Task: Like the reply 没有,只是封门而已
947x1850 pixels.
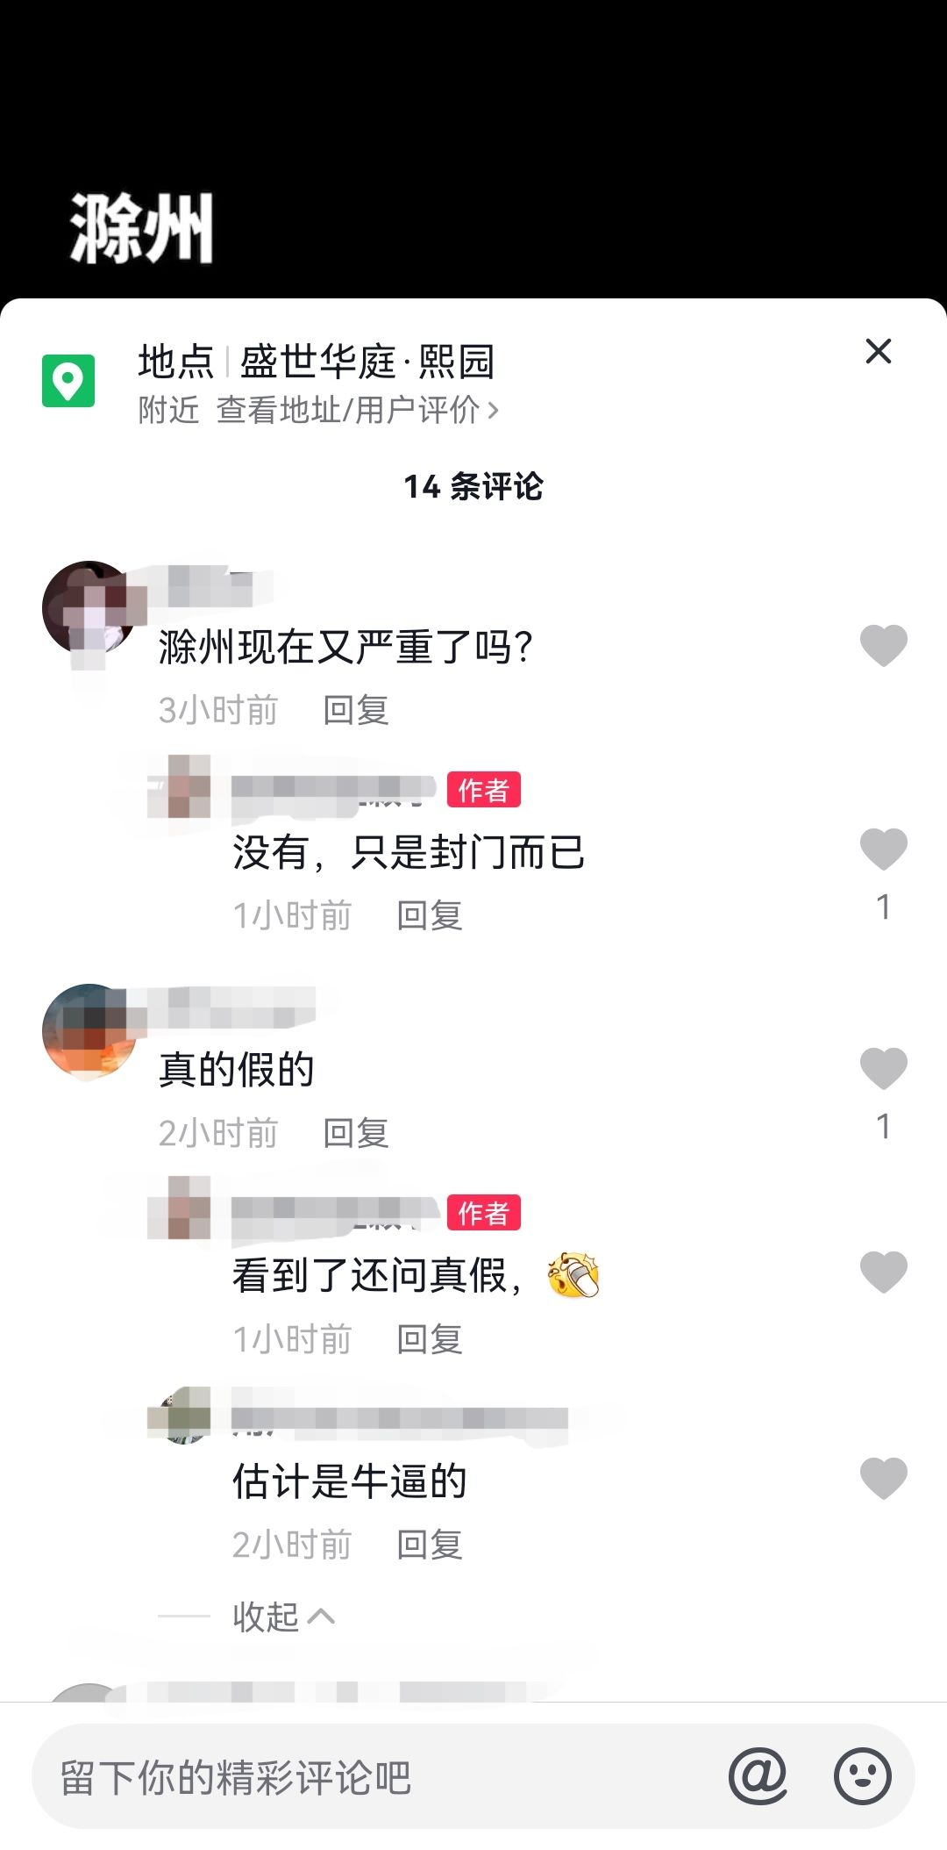Action: [883, 850]
